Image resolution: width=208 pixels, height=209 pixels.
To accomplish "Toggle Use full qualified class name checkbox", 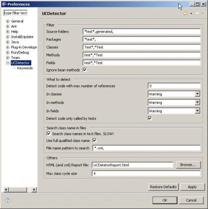I will click(x=94, y=140).
